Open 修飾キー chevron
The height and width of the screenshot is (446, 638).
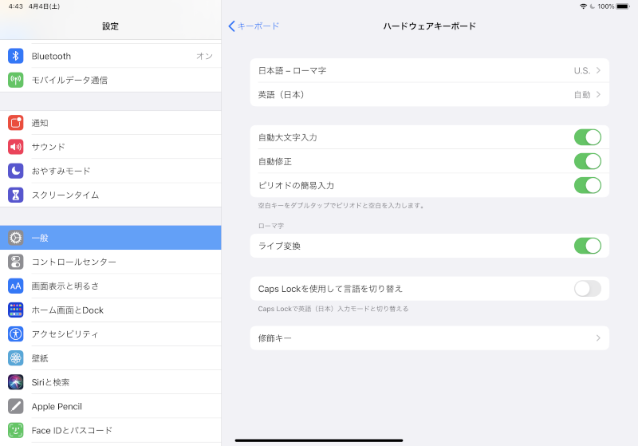coord(598,337)
